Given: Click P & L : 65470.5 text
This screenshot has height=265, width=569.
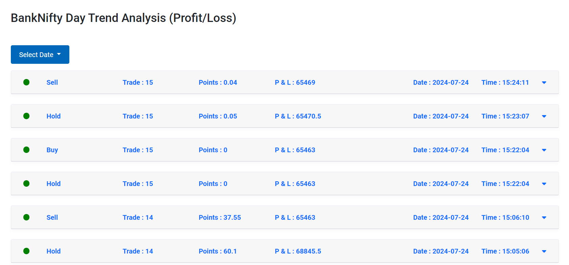Looking at the screenshot, I should [x=298, y=116].
